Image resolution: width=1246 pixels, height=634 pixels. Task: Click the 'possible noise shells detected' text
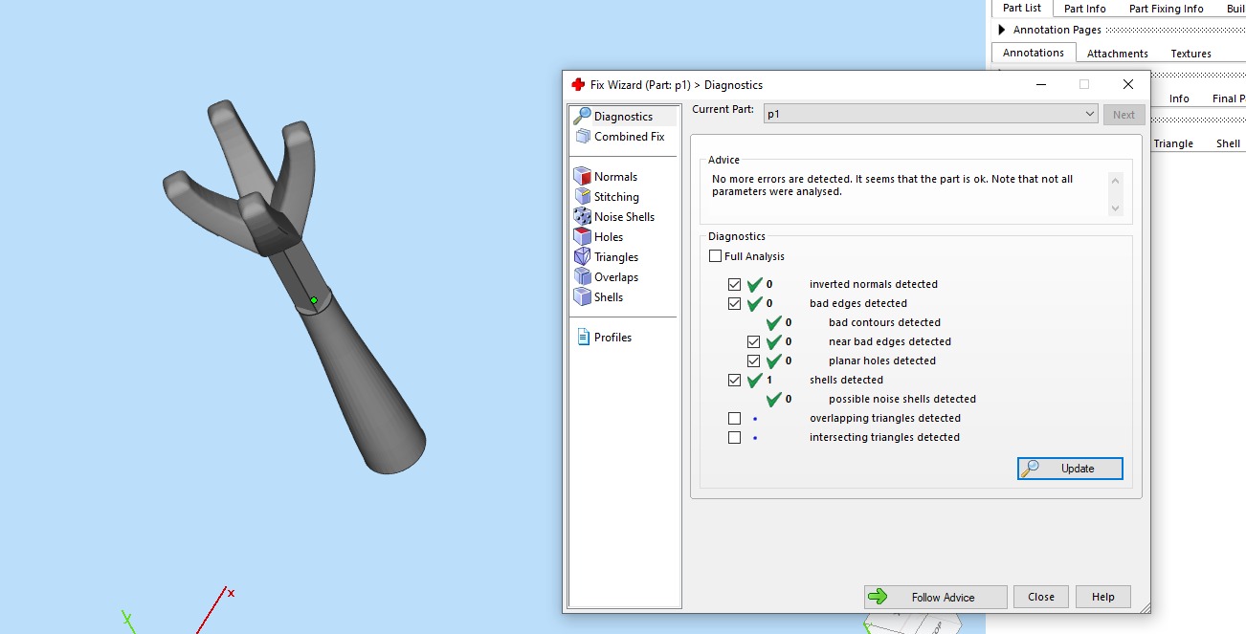[x=902, y=399]
